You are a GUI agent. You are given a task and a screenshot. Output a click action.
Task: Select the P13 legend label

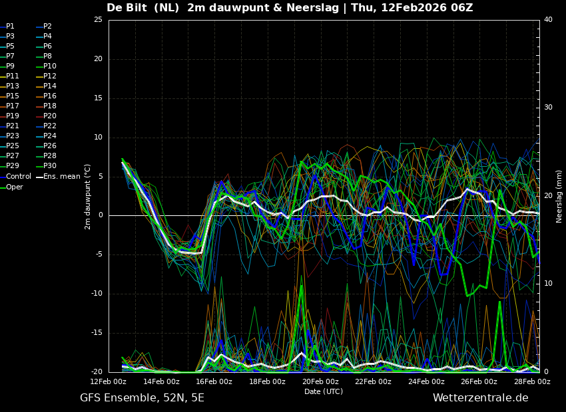(x=13, y=86)
